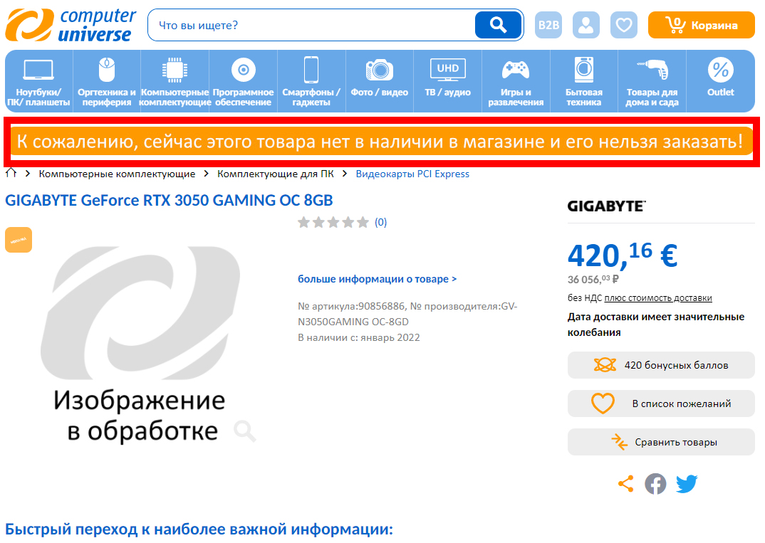Open 'плюс стоимость доставки' link
Screen dimensions: 765x543
[x=657, y=297]
